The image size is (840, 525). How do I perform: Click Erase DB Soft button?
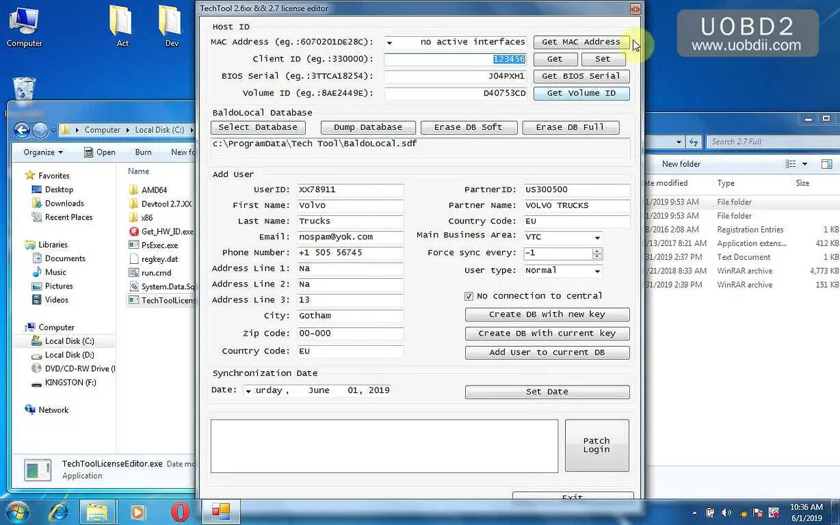(x=468, y=127)
